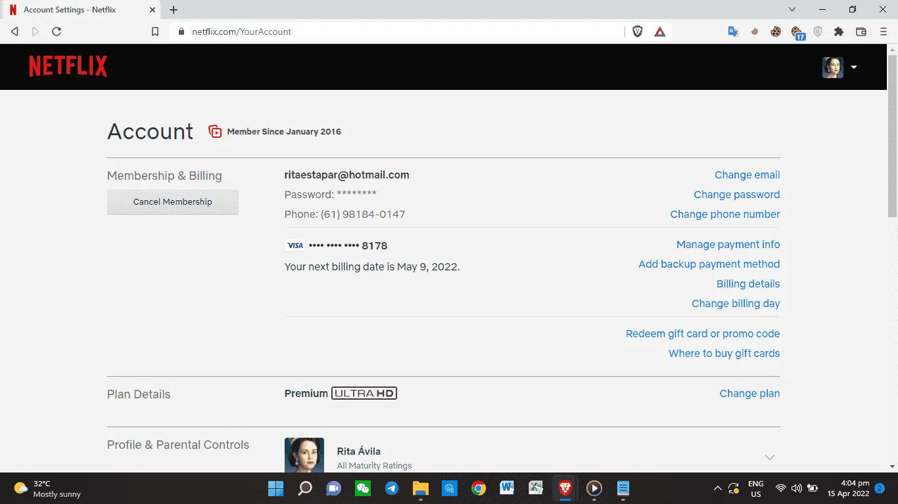The image size is (898, 504).
Task: Expand the profile dropdown caret by the avatar
Action: point(854,67)
